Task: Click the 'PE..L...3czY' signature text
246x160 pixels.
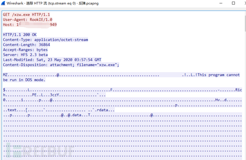Action: tap(46, 95)
